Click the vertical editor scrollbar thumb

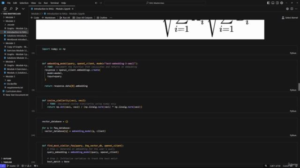coord(299,87)
